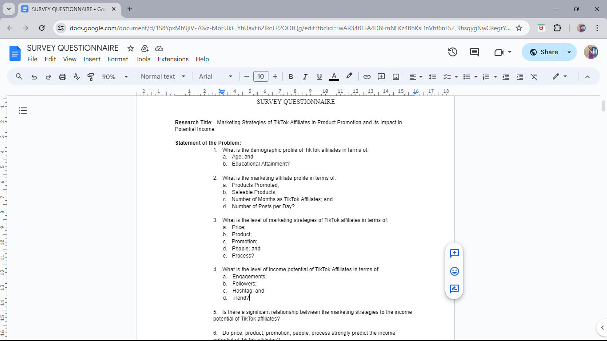The image size is (607, 341).
Task: Insert a link
Action: tap(367, 77)
